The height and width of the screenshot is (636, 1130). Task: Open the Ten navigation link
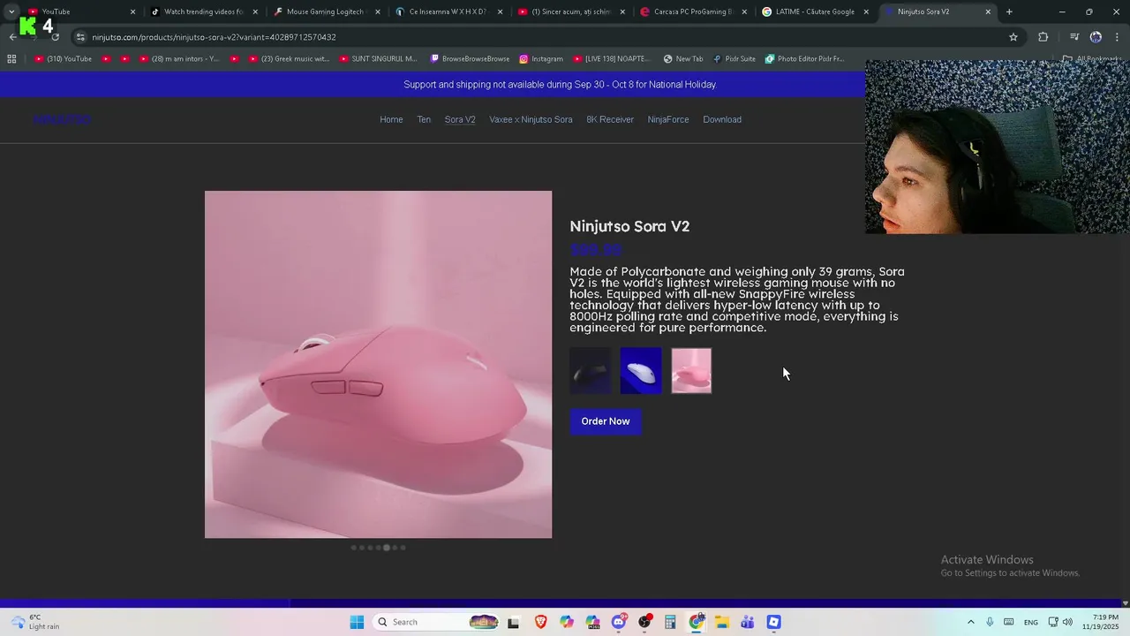pyautogui.click(x=424, y=119)
